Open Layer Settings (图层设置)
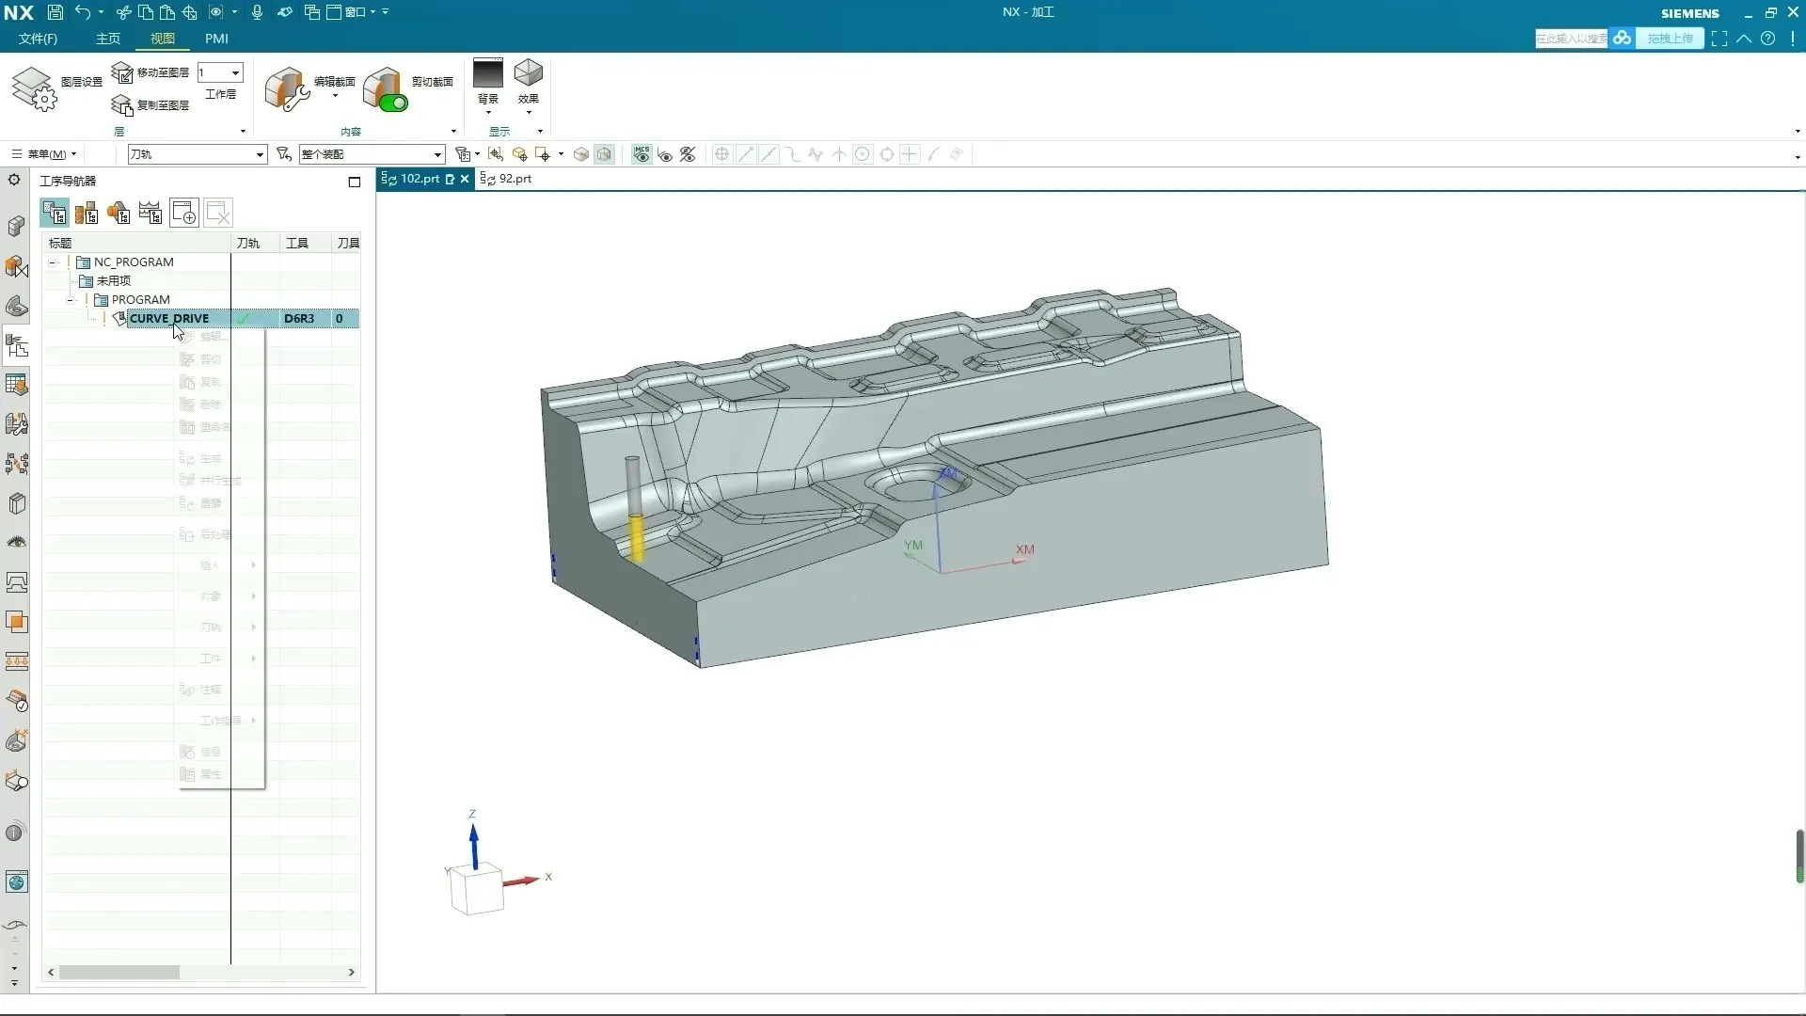The height and width of the screenshot is (1016, 1806). (x=35, y=88)
